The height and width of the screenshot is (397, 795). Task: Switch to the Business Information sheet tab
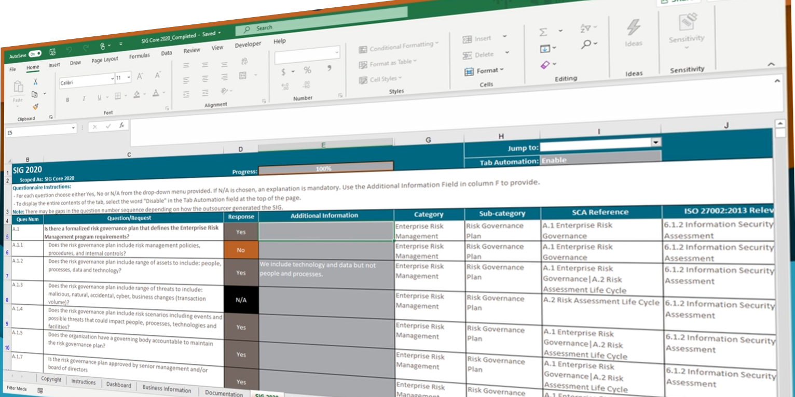click(x=167, y=389)
